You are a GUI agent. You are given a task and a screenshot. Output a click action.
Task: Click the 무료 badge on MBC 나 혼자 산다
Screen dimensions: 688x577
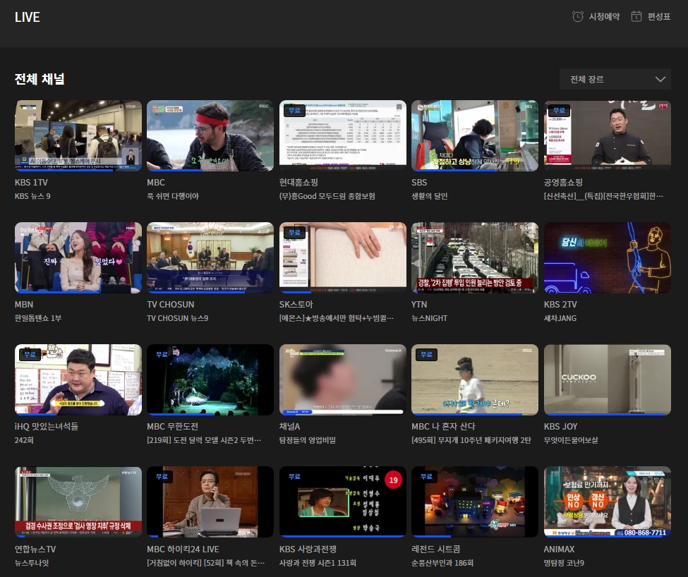(426, 354)
